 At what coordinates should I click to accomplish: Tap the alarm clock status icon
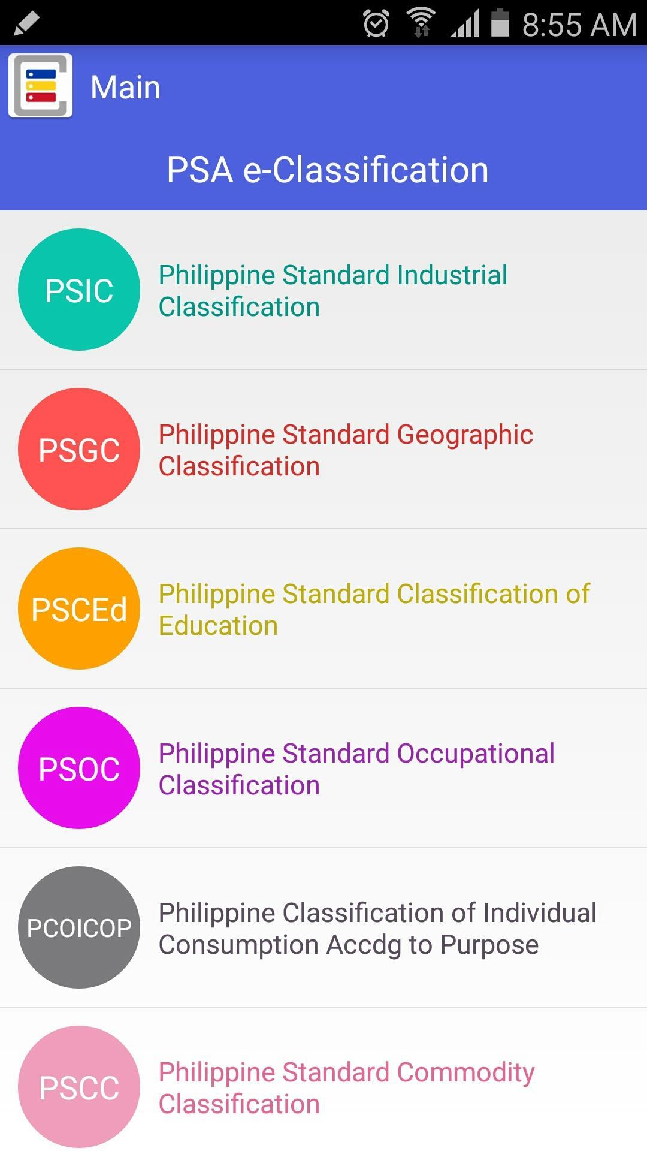pos(376,24)
